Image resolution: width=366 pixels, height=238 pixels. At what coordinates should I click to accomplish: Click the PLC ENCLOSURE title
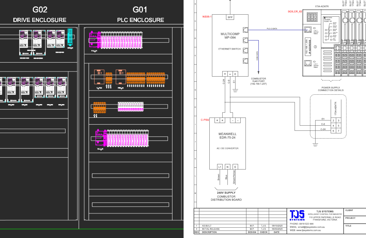coord(141,20)
